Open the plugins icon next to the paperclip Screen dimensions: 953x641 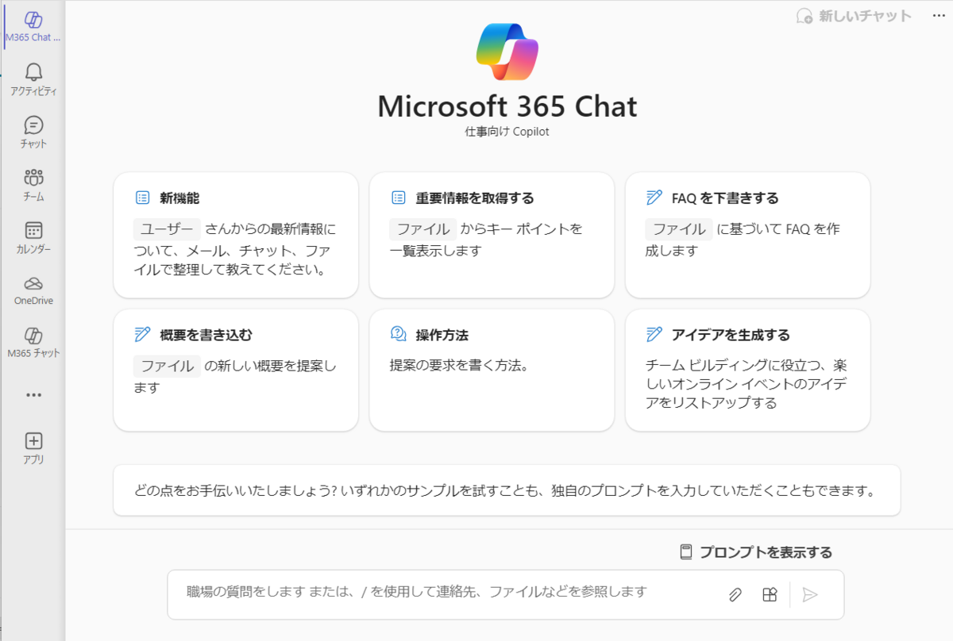pyautogui.click(x=769, y=593)
